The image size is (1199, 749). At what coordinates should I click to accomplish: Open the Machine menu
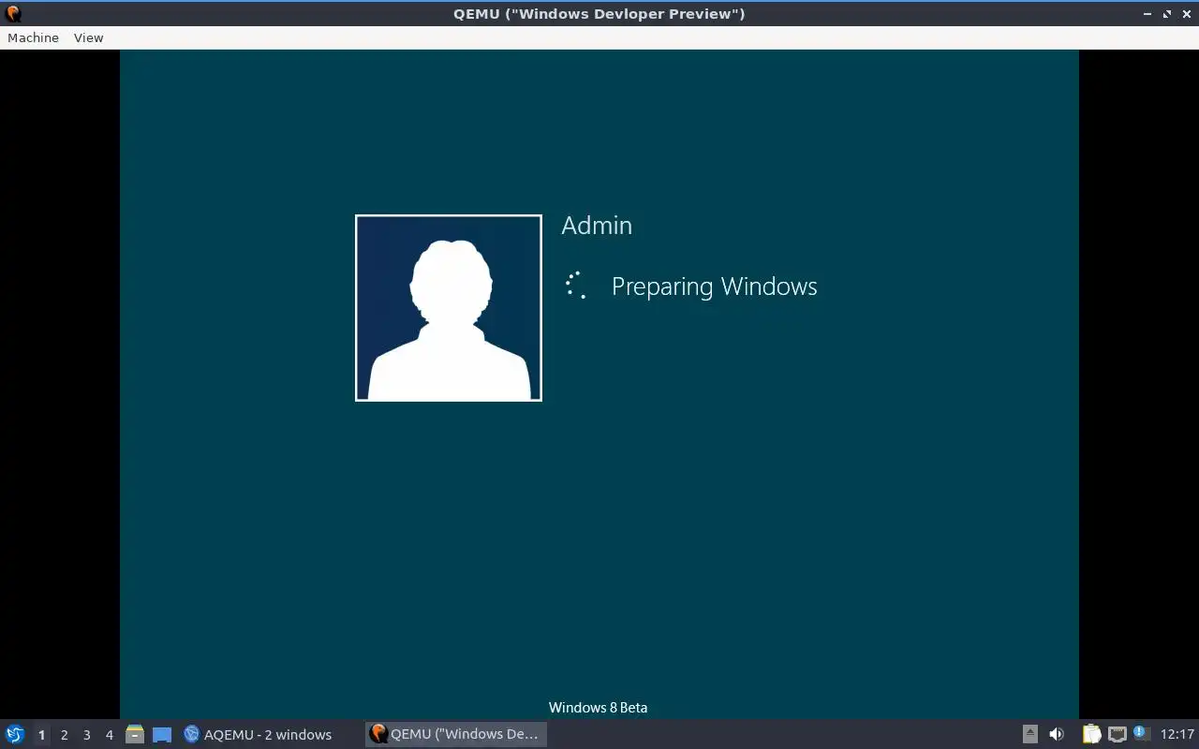coord(33,37)
